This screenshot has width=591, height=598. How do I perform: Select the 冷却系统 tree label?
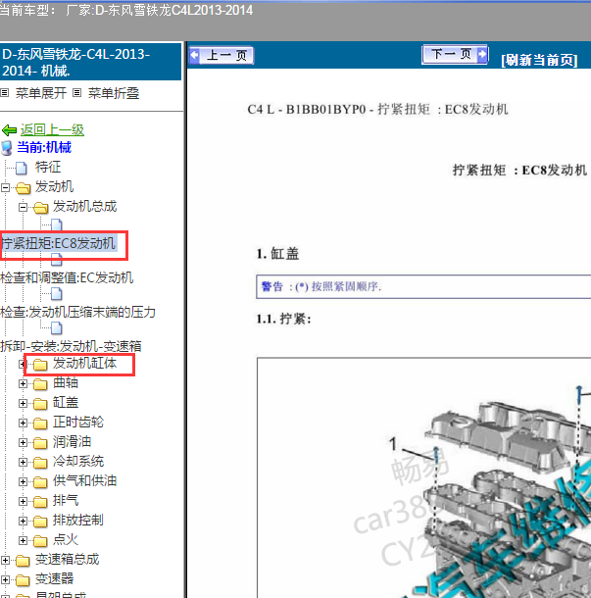pyautogui.click(x=78, y=462)
